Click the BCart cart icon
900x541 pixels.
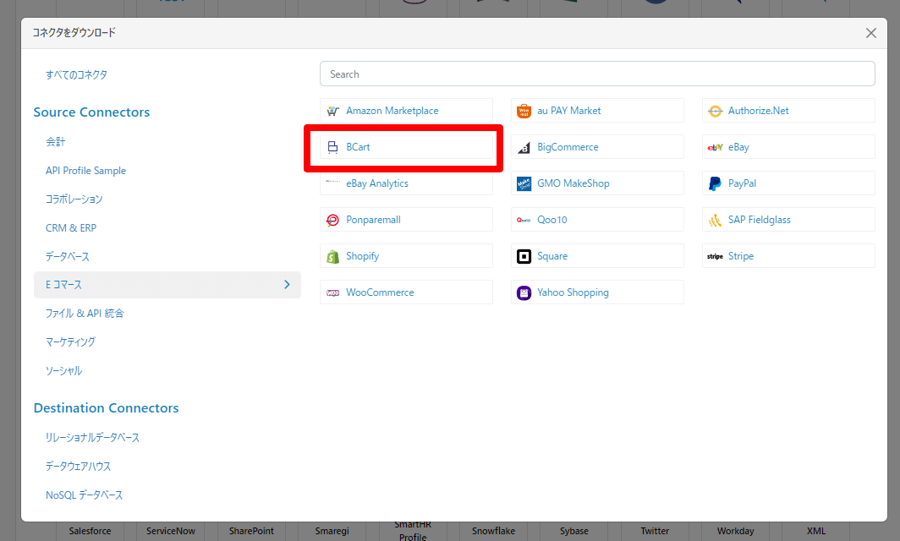click(333, 147)
